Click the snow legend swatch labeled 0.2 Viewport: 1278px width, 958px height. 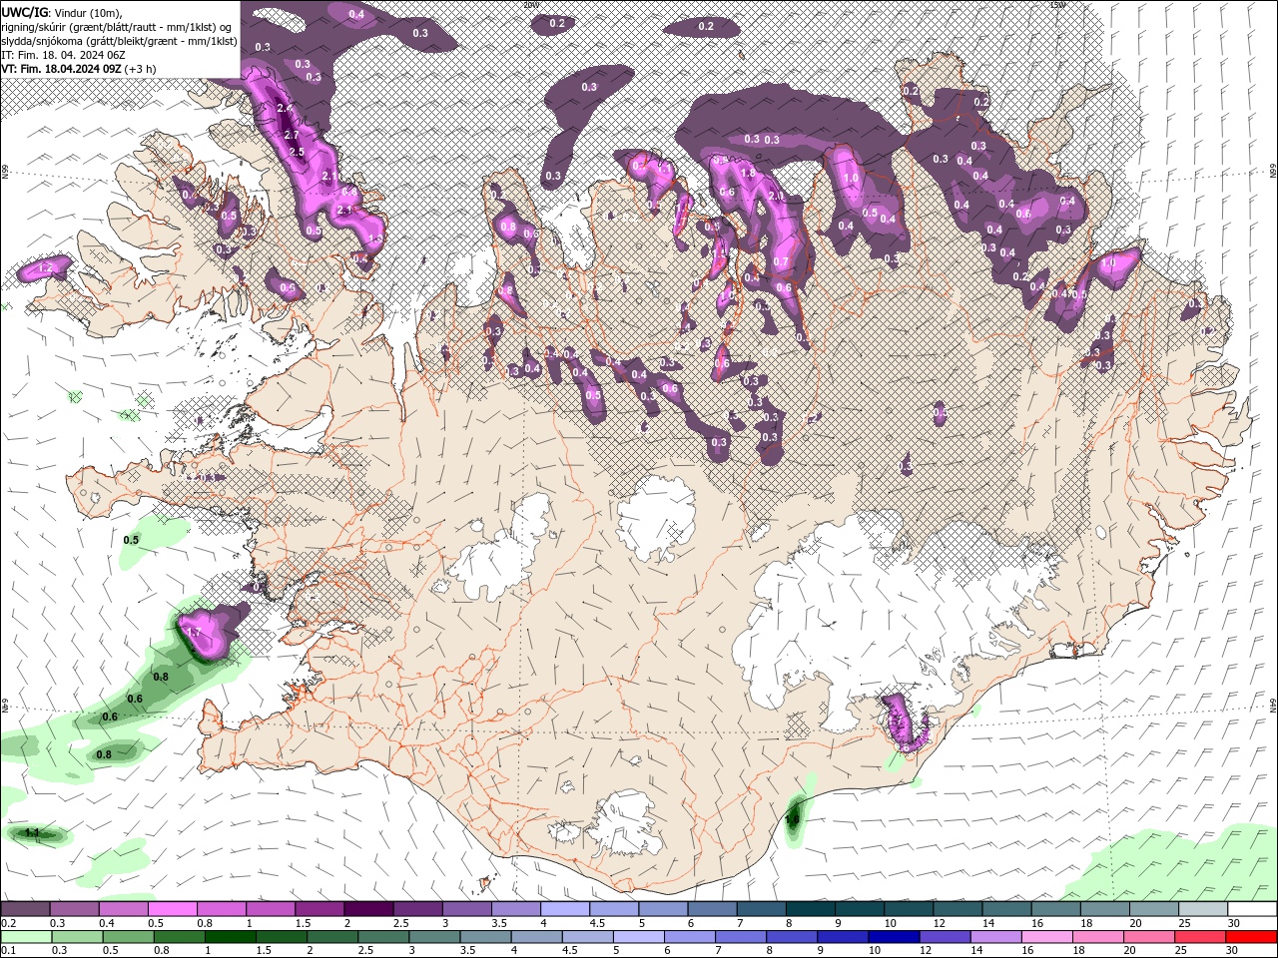25,909
